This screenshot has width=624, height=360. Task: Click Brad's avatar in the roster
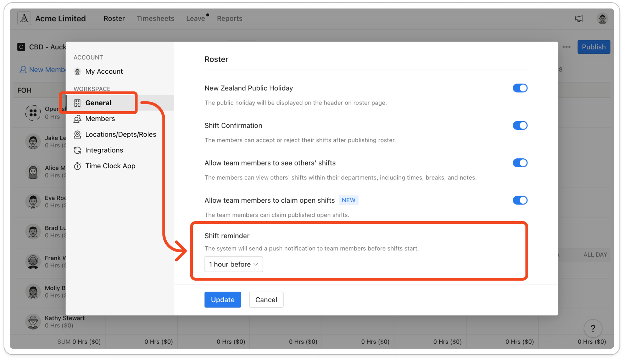point(33,232)
